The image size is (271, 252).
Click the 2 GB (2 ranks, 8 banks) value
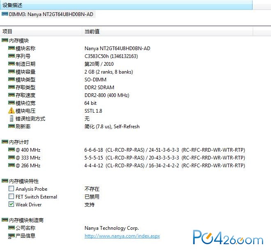pyautogui.click(x=109, y=72)
